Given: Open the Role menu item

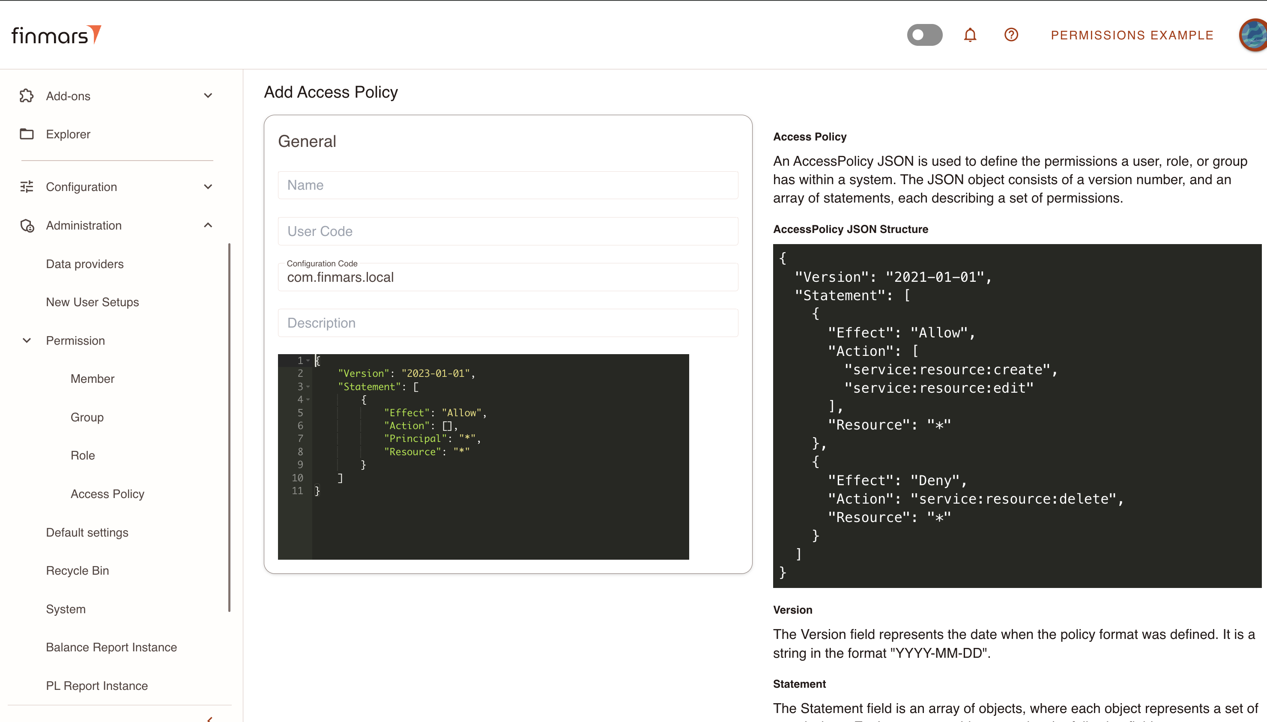Looking at the screenshot, I should click(83, 455).
